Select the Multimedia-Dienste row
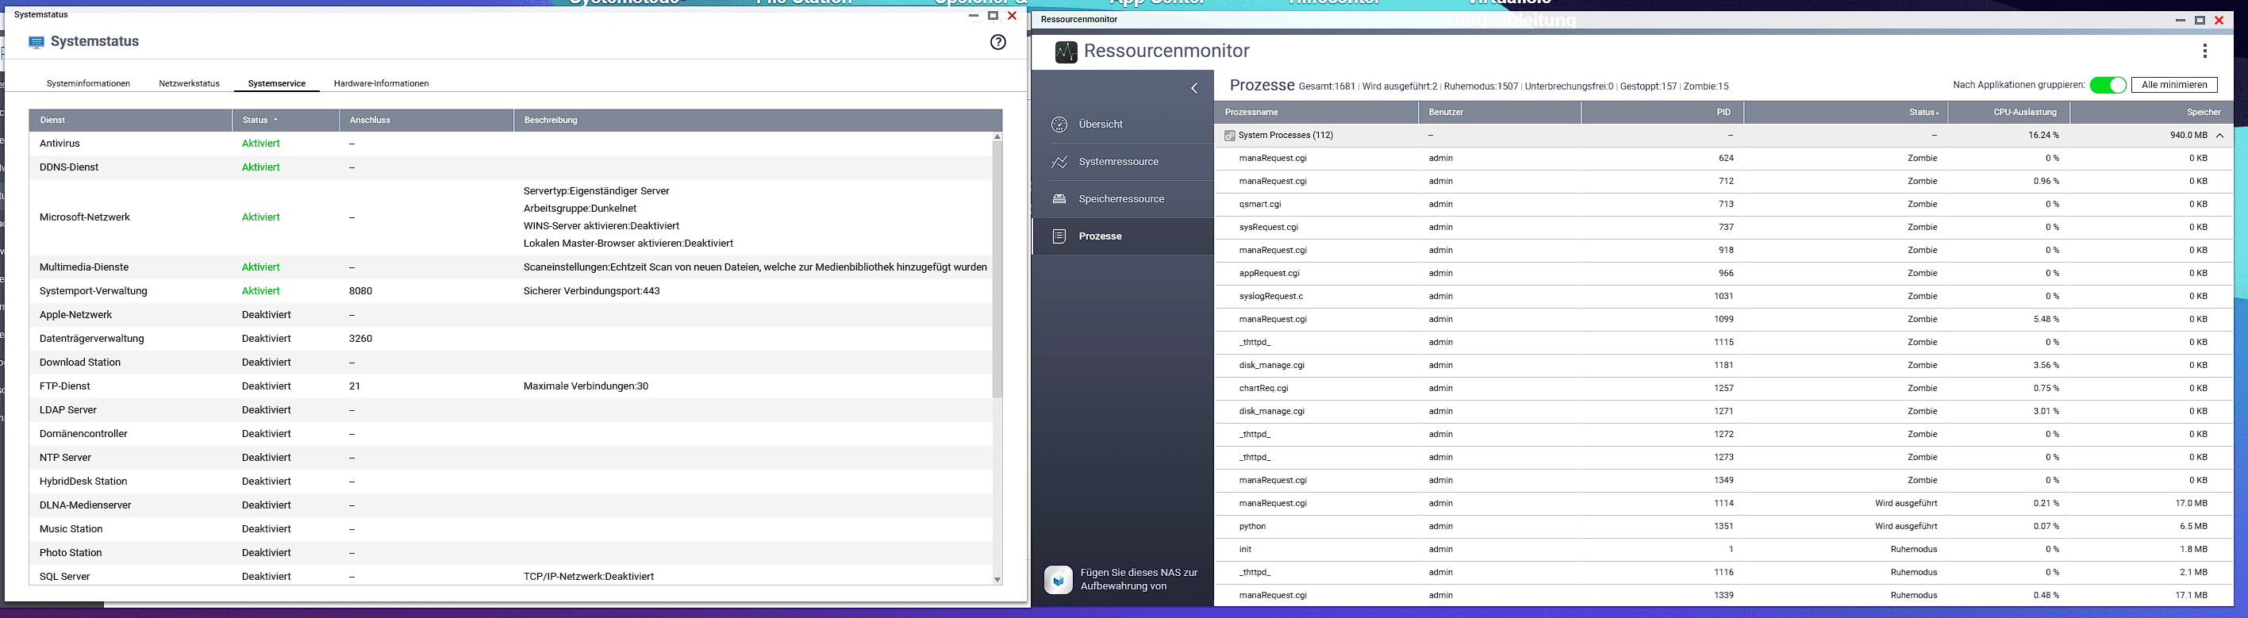The width and height of the screenshot is (2248, 618). click(510, 267)
